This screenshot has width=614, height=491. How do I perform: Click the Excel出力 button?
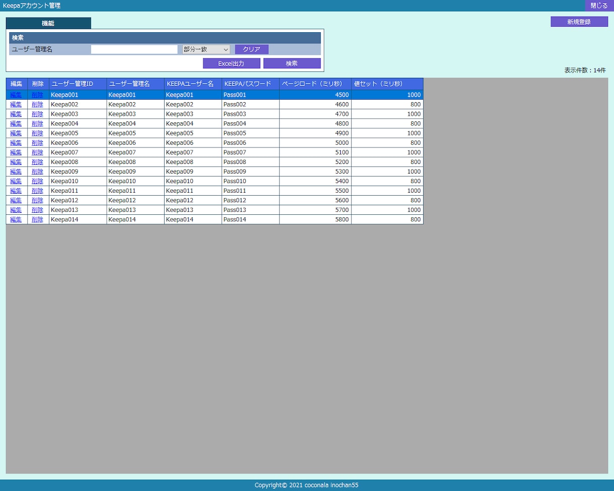click(x=232, y=63)
